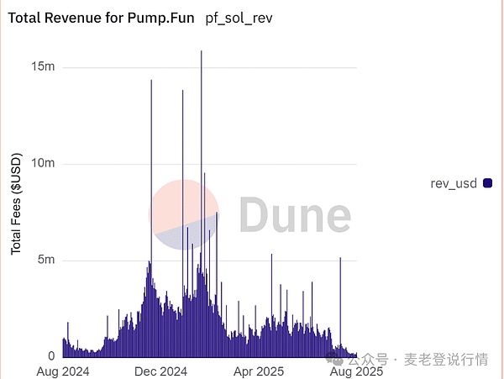
Task: Click the 15m y-axis tick label
Action: tap(44, 67)
